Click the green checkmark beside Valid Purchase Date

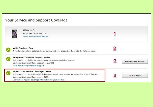[8, 50]
